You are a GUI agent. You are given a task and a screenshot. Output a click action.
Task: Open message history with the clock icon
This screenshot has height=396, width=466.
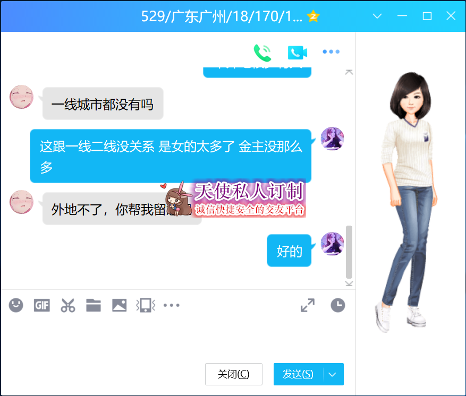pyautogui.click(x=337, y=305)
